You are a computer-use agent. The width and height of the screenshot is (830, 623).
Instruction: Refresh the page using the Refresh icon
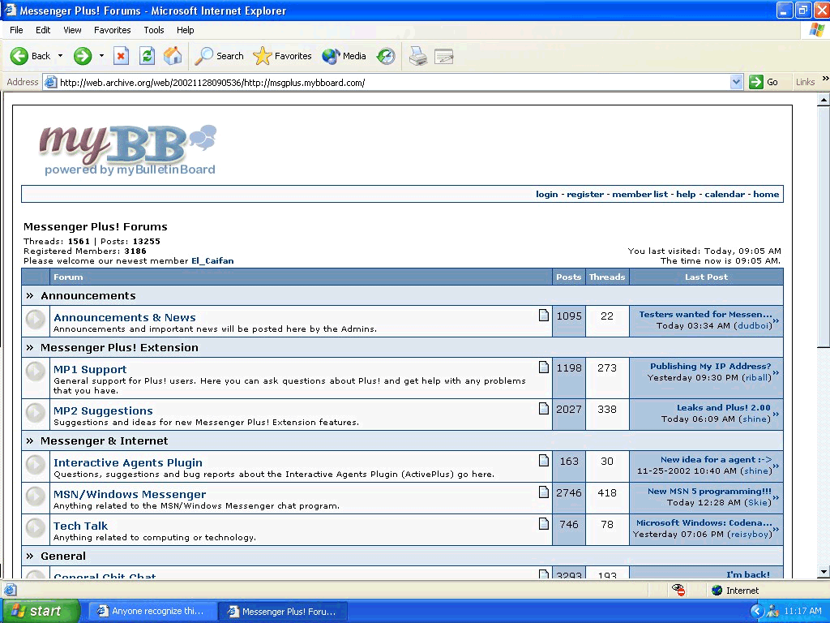(148, 56)
